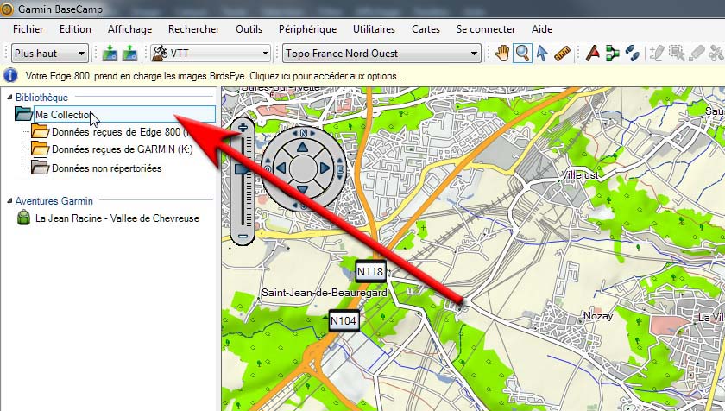Click the Villejust label on map
725x411 pixels.
click(x=580, y=175)
